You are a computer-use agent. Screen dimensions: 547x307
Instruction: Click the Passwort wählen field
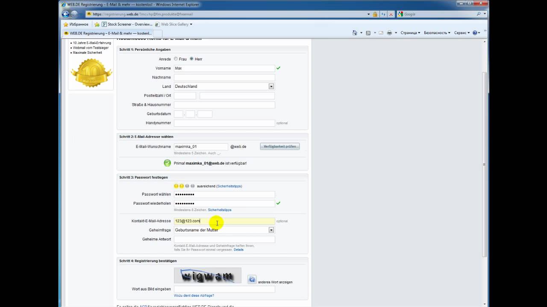[x=224, y=194]
